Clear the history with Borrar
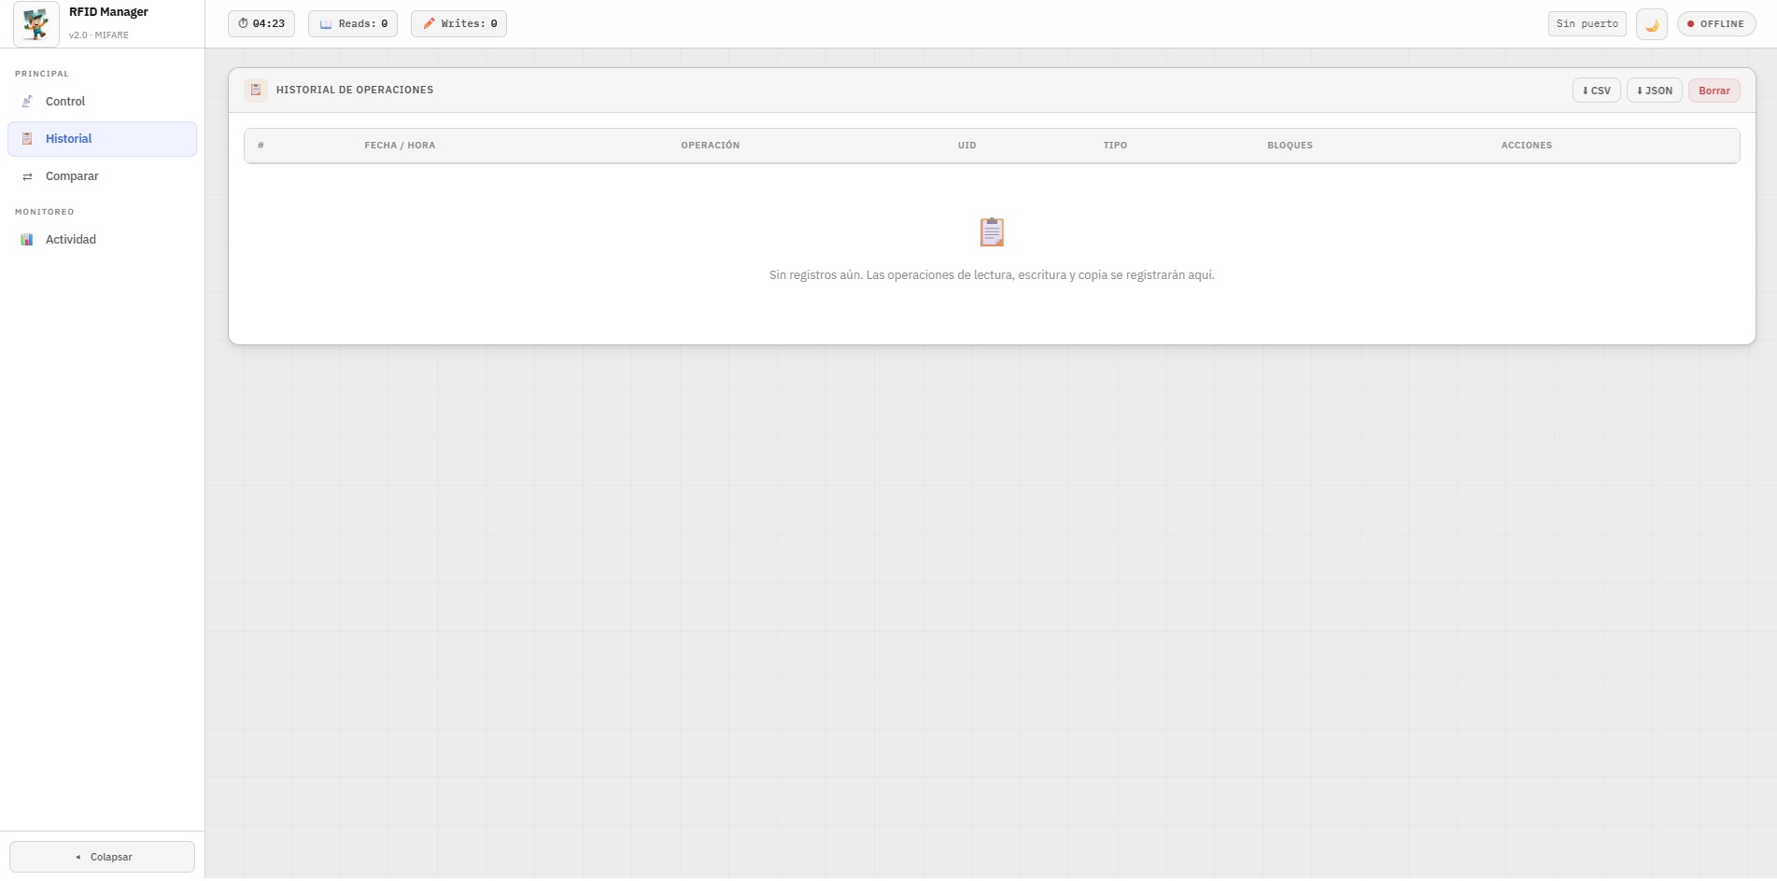 tap(1714, 90)
